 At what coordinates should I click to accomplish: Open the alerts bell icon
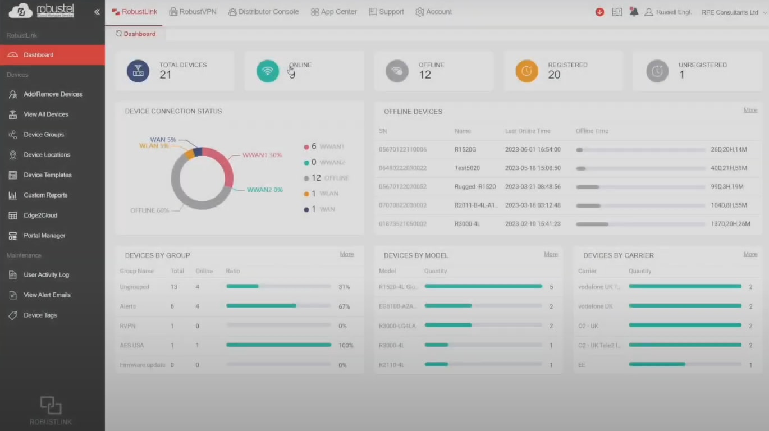[x=634, y=12]
